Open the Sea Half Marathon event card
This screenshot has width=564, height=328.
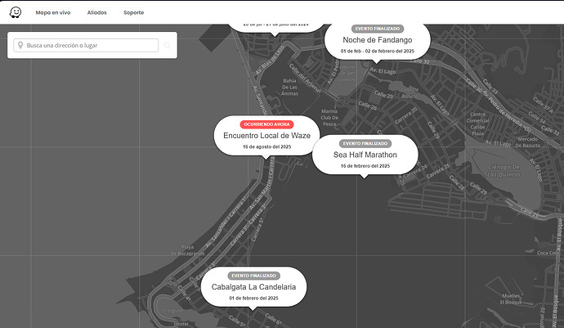[x=365, y=155]
